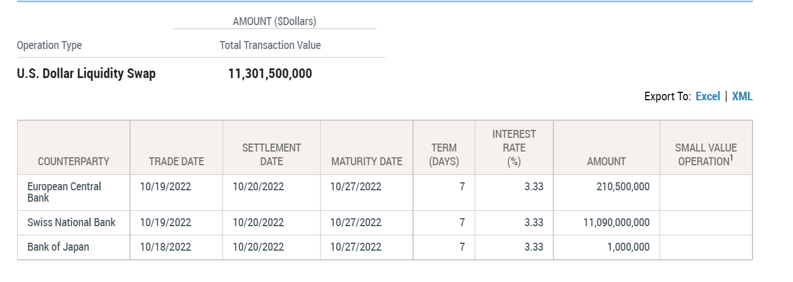Click the Trade Date column header
The image size is (793, 282).
(176, 161)
